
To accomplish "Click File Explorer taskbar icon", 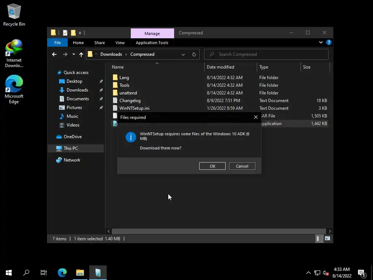I will [x=80, y=273].
